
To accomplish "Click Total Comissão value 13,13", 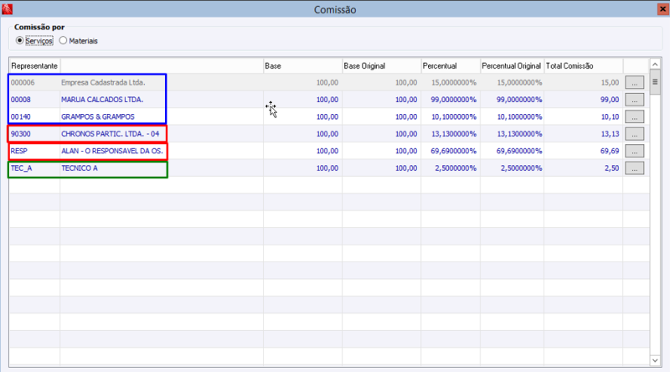I will coord(610,134).
